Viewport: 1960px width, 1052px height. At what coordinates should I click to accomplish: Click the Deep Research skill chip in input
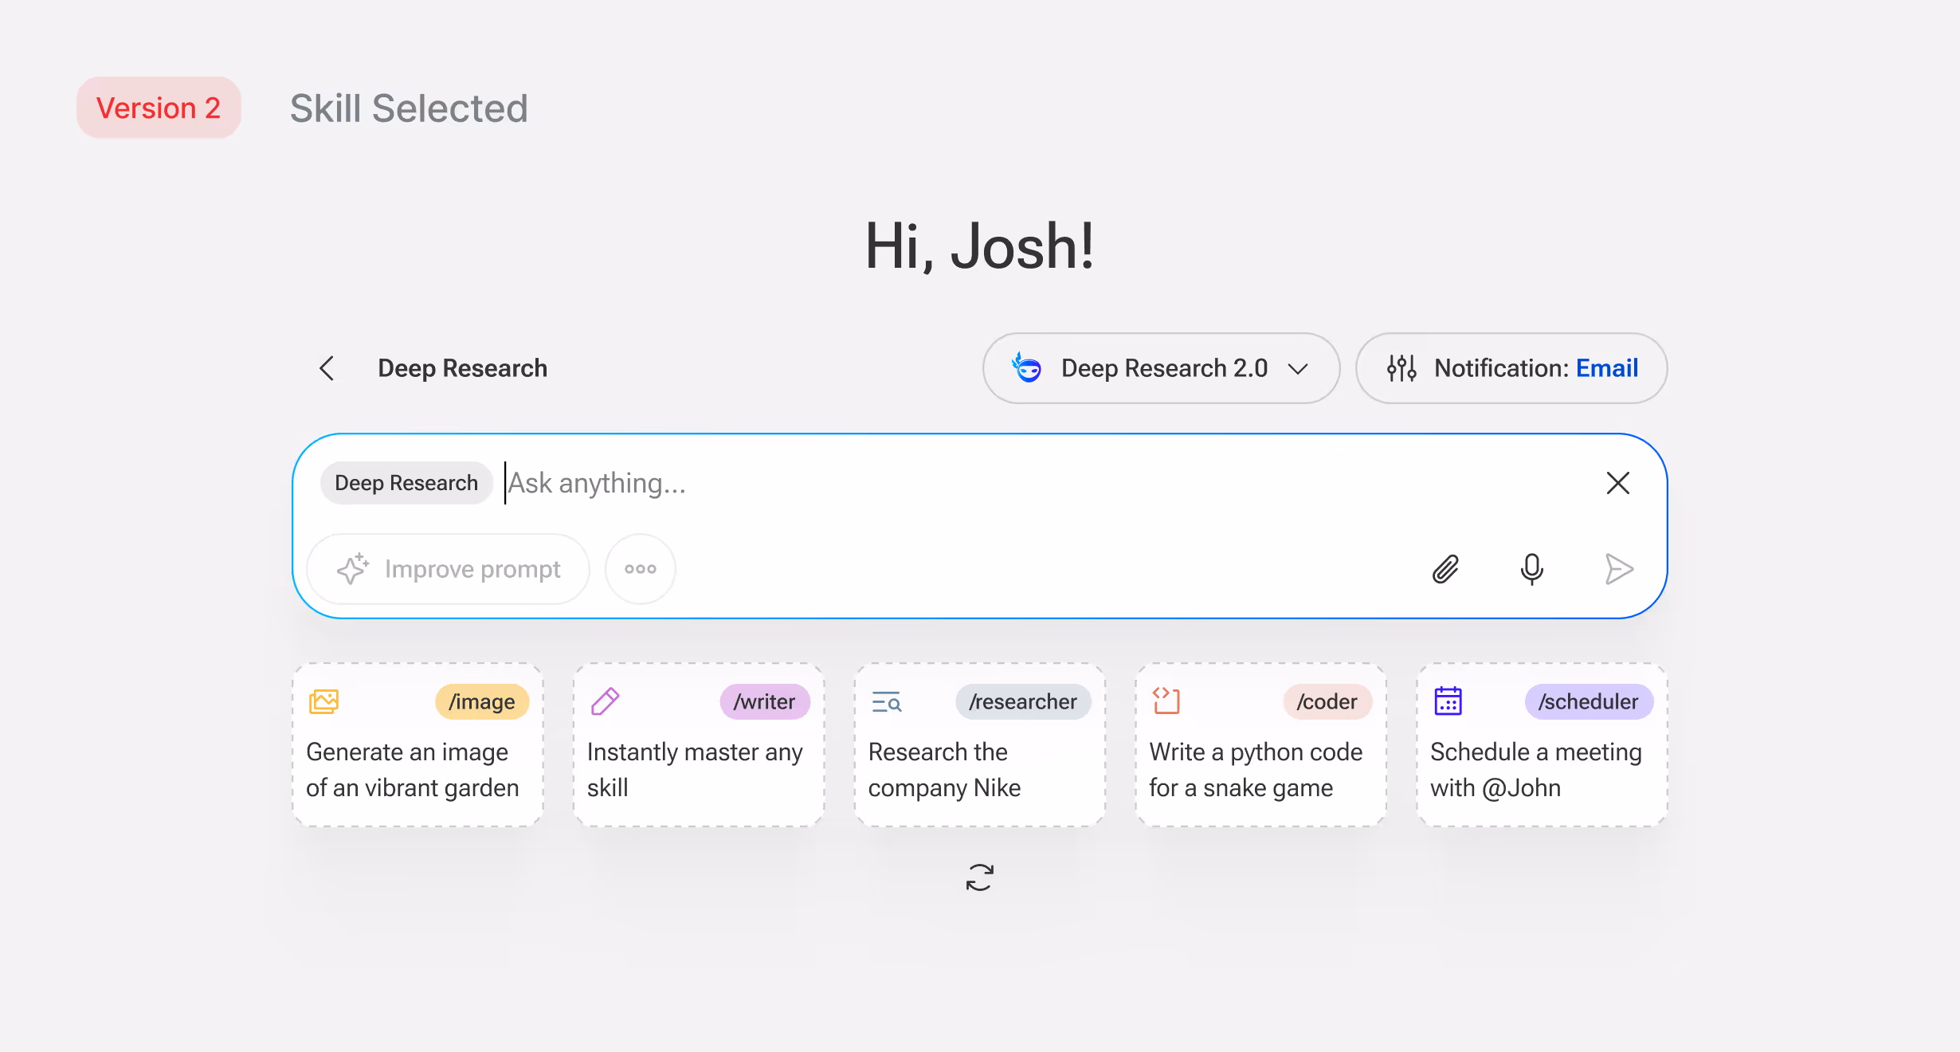[x=406, y=483]
